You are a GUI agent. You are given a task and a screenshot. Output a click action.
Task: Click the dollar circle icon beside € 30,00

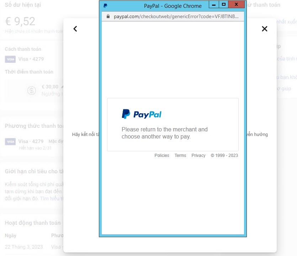coord(32,91)
